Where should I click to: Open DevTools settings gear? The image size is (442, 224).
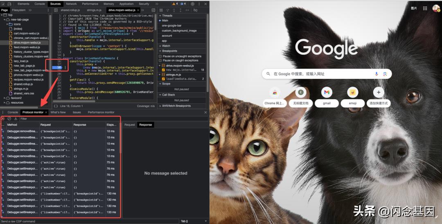point(192,4)
